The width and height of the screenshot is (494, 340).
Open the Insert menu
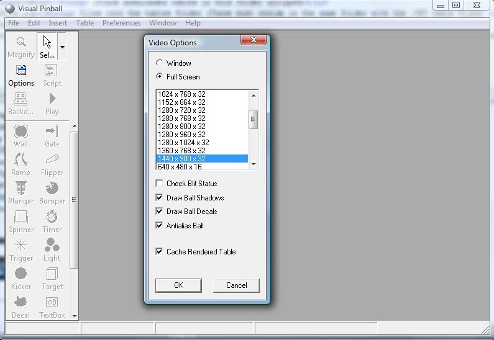[58, 23]
